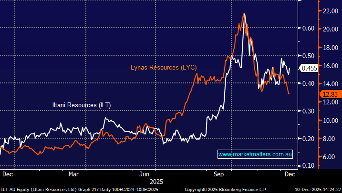Click the ILT AU Equity graph title text

tap(79, 189)
